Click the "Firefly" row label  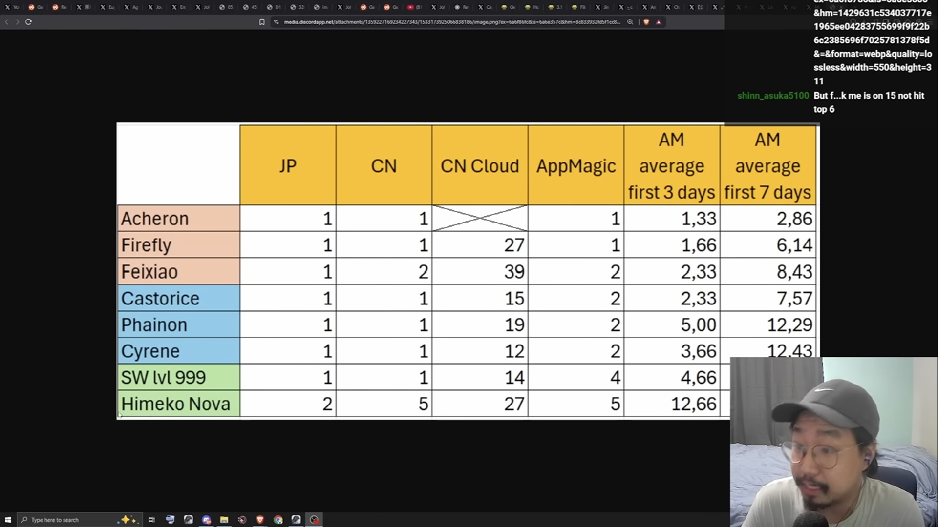click(179, 244)
